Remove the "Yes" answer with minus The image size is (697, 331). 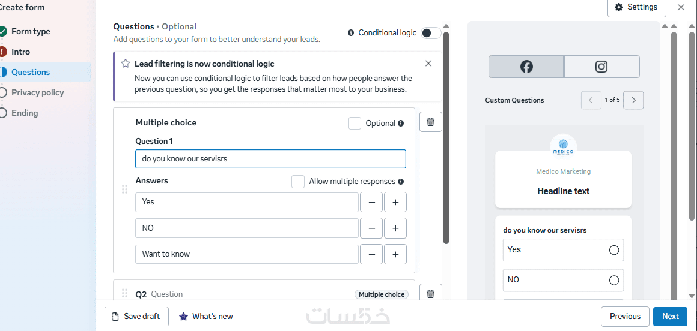tap(371, 202)
